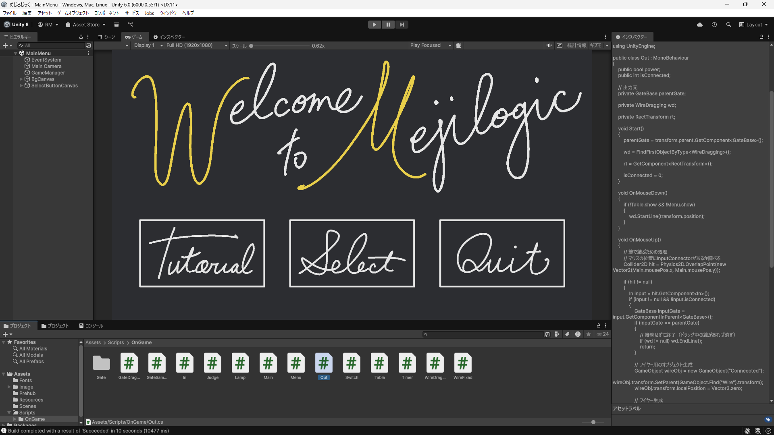
Task: Open the undo history icon
Action: coord(714,25)
